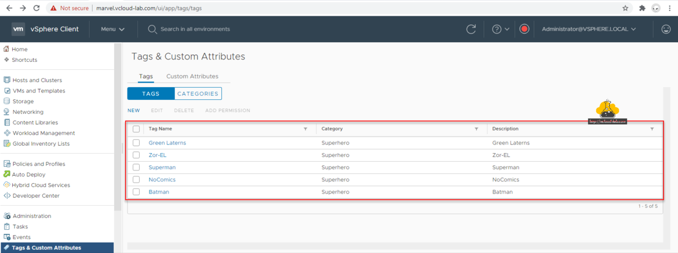Click the DELETE action
The image size is (678, 253).
click(184, 111)
